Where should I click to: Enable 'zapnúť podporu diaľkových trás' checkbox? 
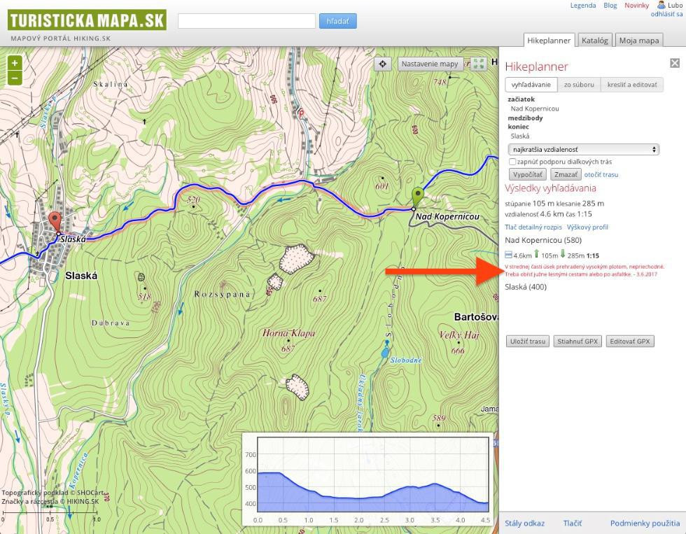pyautogui.click(x=512, y=162)
